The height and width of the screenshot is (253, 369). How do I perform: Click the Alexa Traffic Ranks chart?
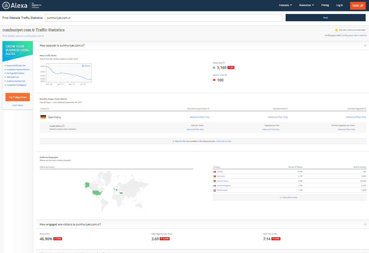click(x=65, y=74)
